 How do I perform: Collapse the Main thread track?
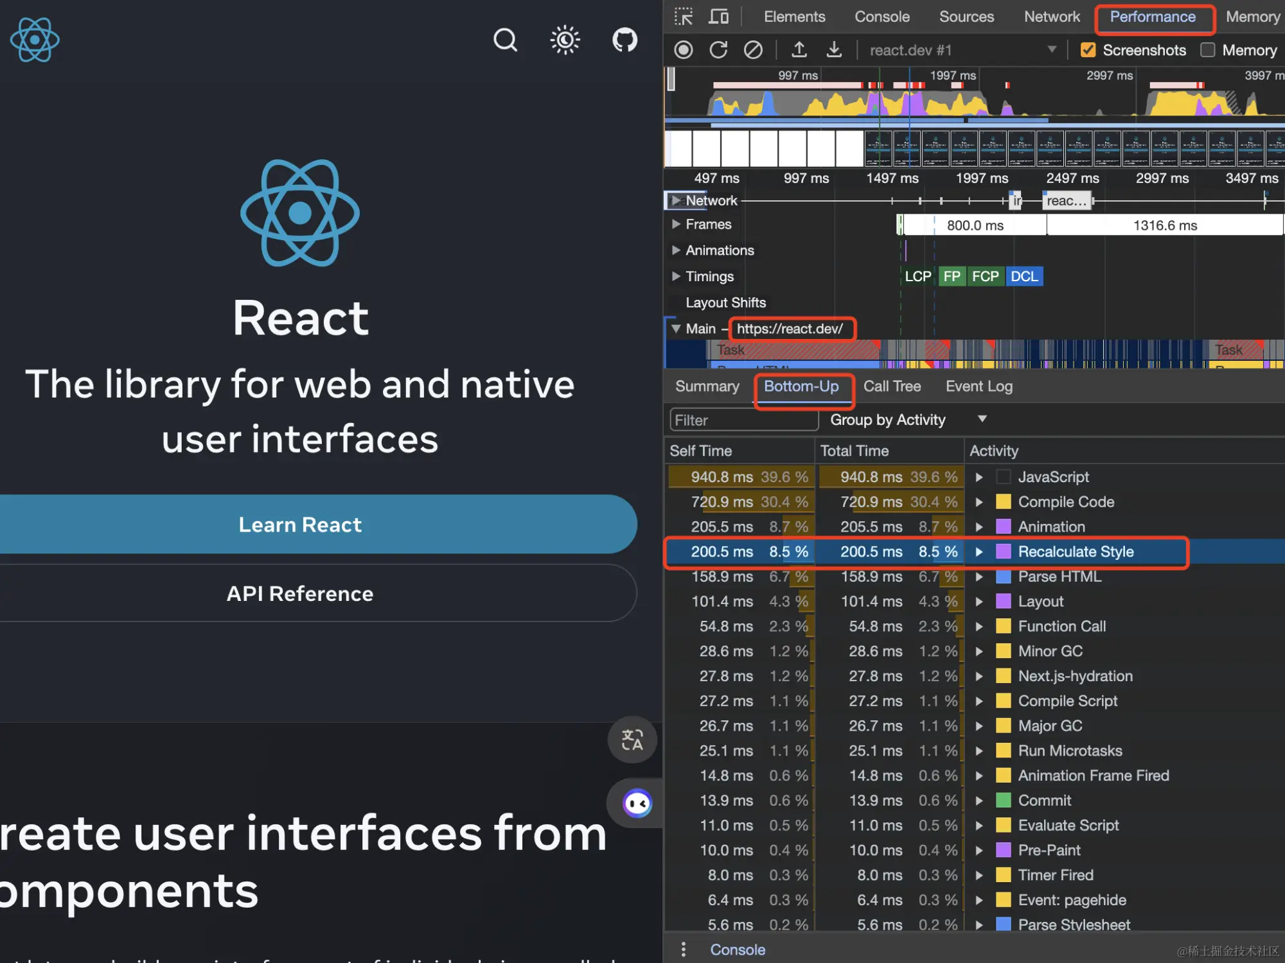pyautogui.click(x=675, y=329)
